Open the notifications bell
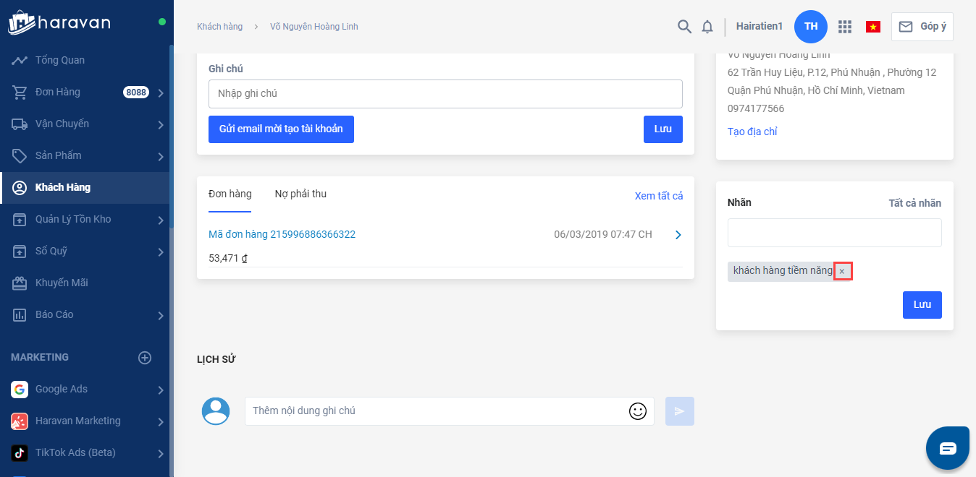Image resolution: width=976 pixels, height=477 pixels. (x=707, y=27)
